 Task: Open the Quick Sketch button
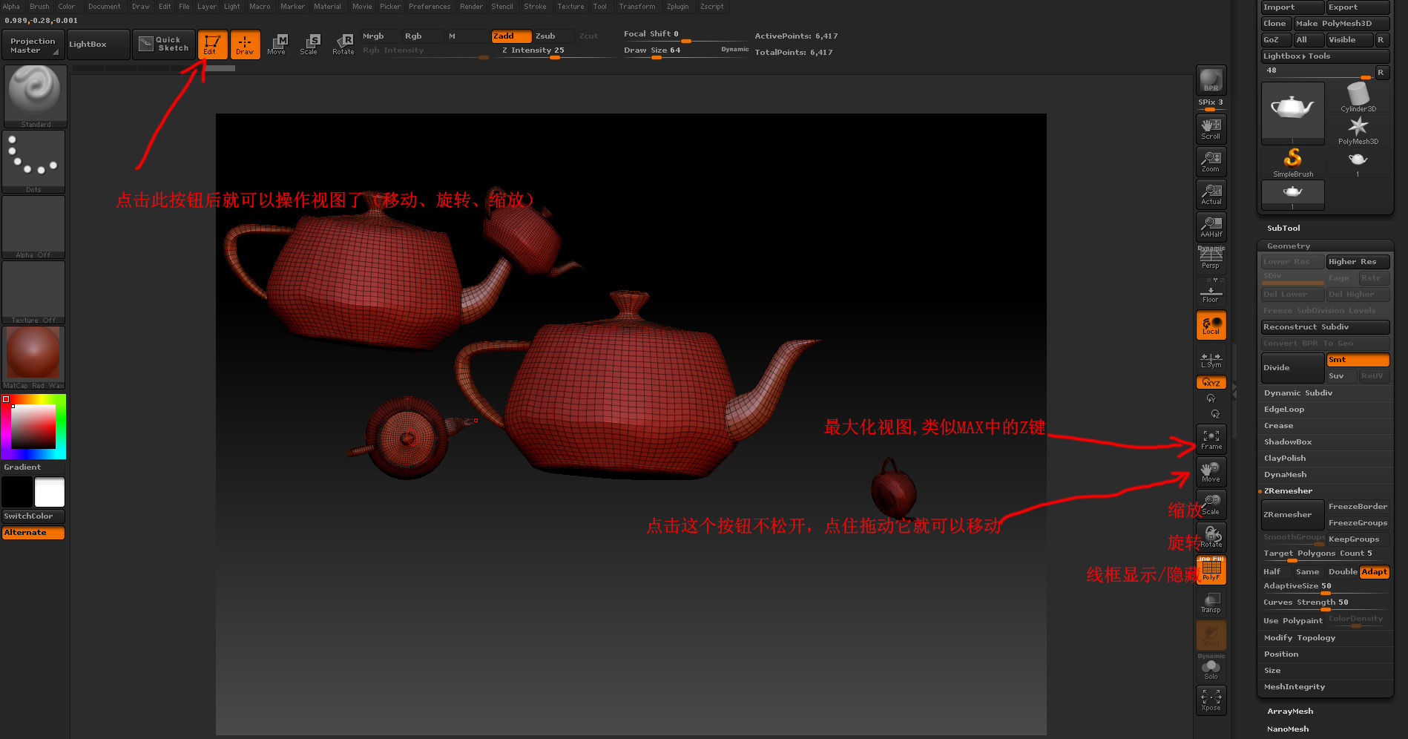[164, 45]
